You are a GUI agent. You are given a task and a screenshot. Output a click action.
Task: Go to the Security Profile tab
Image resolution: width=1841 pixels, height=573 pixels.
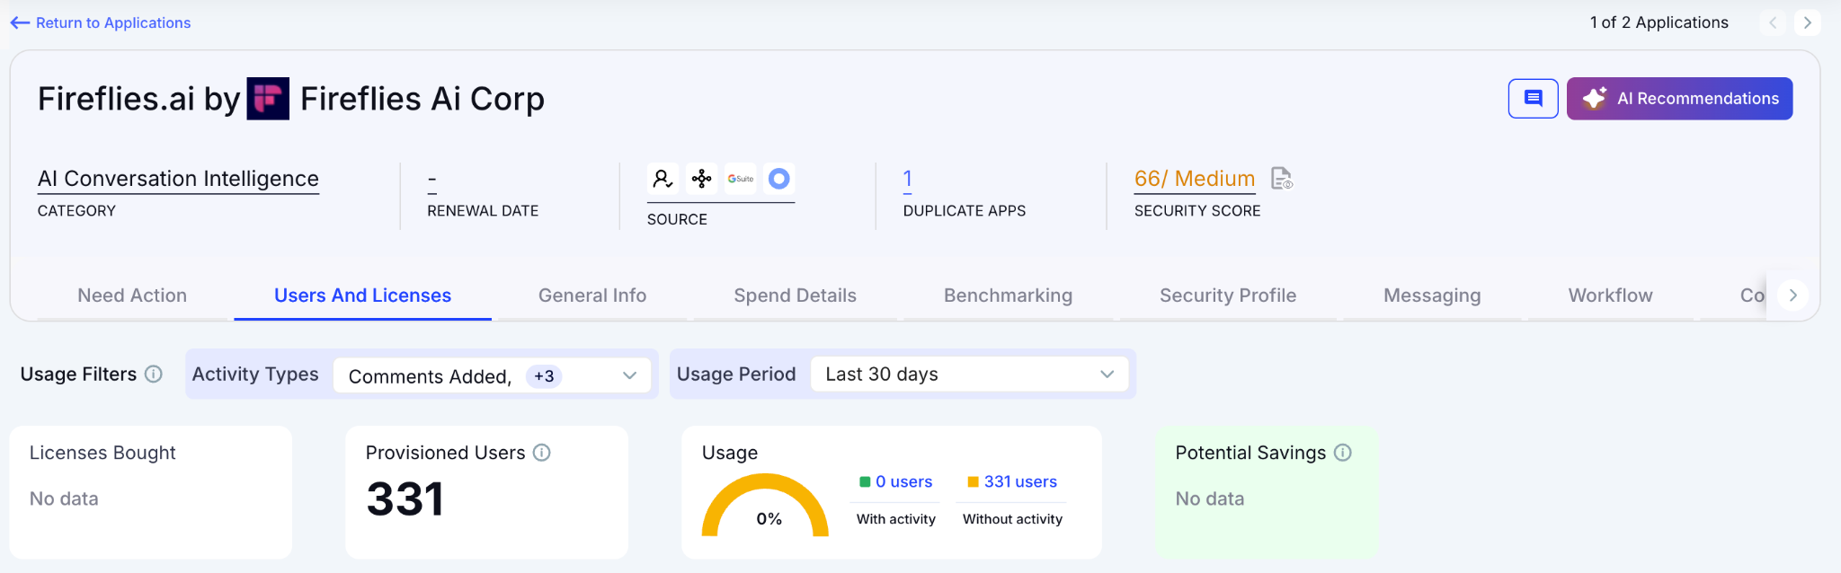tap(1228, 295)
